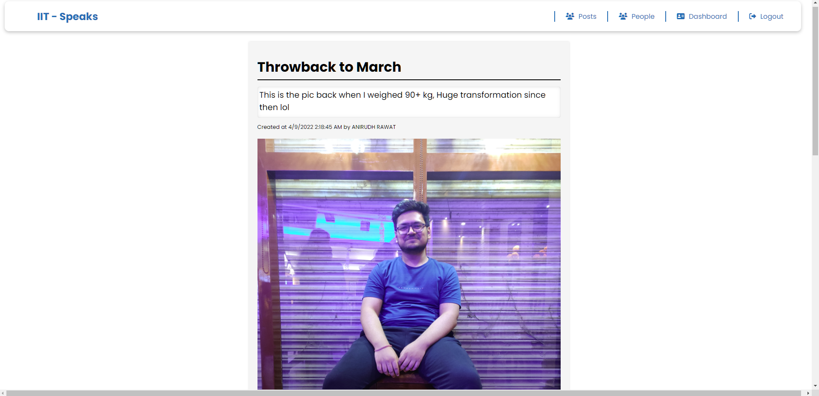Click the vertical scrollbar down arrow
This screenshot has height=396, width=819.
[815, 386]
